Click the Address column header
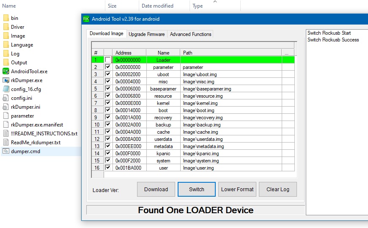Screen dimensions: 368x228 tap(129, 53)
